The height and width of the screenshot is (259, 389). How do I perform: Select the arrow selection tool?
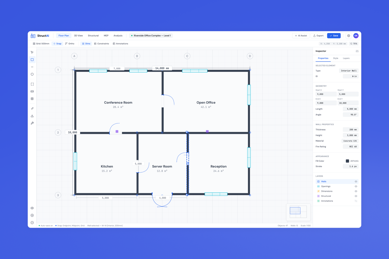click(x=32, y=52)
